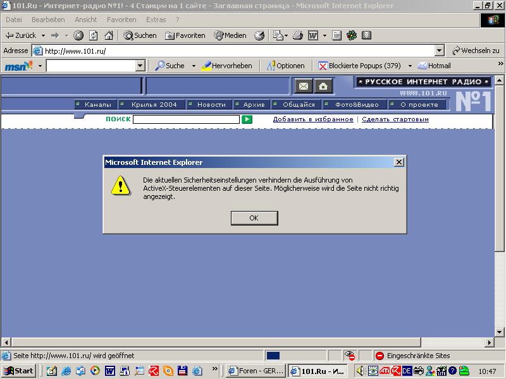Click the vertical scrollbar down arrow
506x379 pixels.
(x=499, y=332)
